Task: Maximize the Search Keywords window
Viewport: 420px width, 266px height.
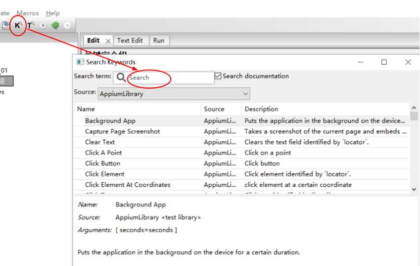Action: coord(384,62)
